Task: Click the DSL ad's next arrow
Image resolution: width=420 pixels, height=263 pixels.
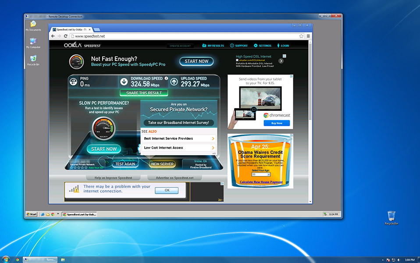Action: click(281, 61)
